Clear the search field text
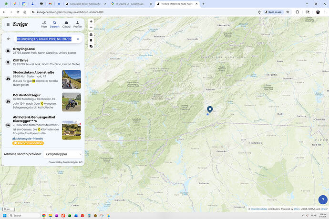The image size is (329, 219). (78, 39)
